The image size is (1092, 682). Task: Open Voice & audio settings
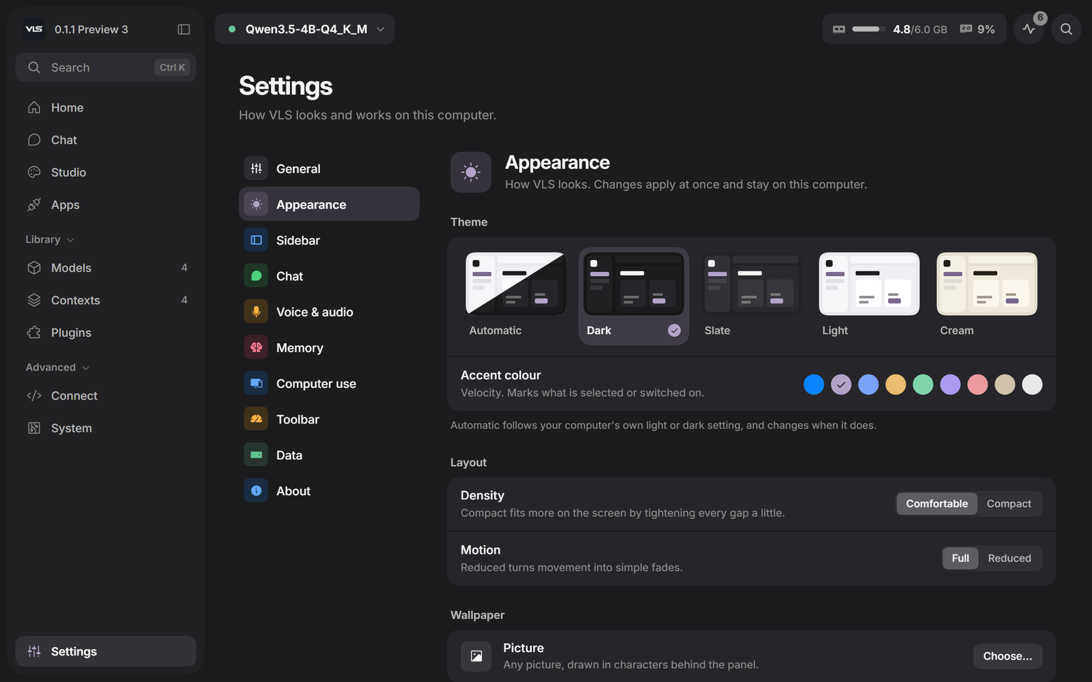(x=329, y=312)
